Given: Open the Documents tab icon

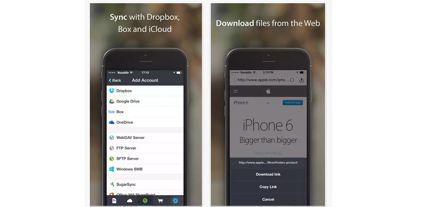Looking at the screenshot, I should [x=114, y=200].
